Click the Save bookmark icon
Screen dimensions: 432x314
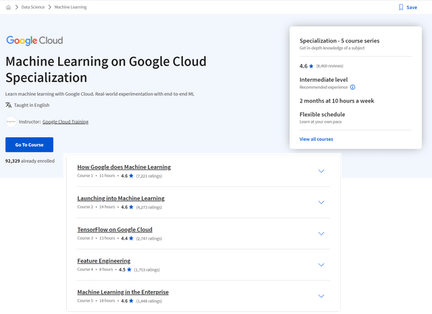click(401, 7)
